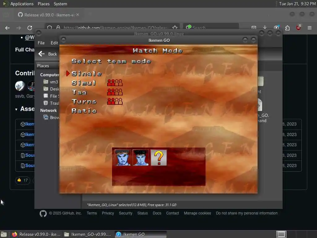This screenshot has height=238, width=317.
Task: Click first contributor avatar on GitHub
Action: tap(20, 86)
